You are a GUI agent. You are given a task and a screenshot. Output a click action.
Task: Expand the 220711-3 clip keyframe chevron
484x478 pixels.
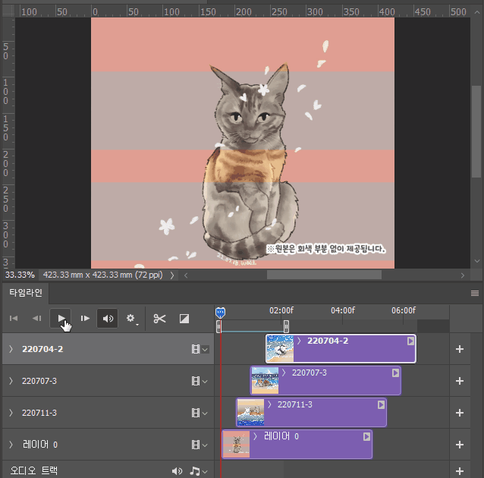point(269,404)
